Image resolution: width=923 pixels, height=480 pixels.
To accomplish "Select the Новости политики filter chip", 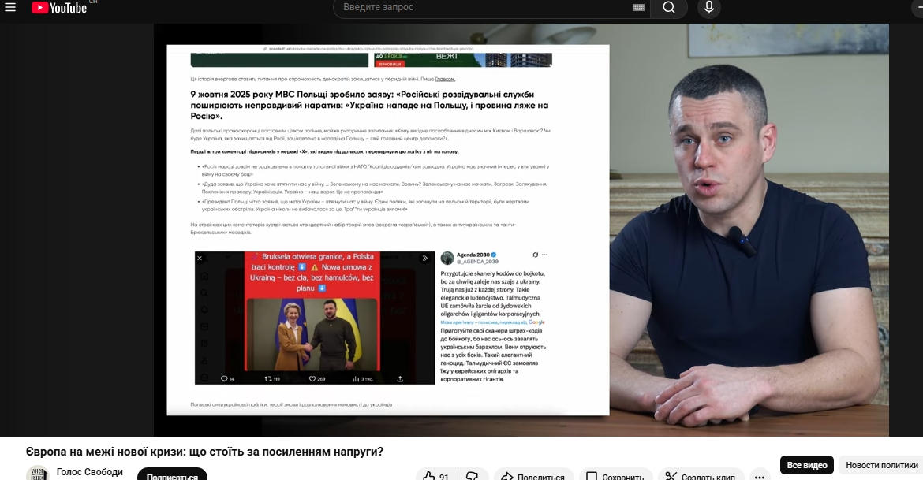I will 881,465.
